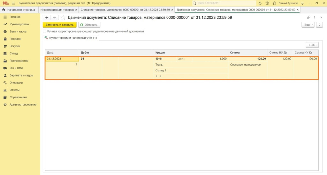Click the bold 120,00 Сумма cell

[x=248, y=59]
